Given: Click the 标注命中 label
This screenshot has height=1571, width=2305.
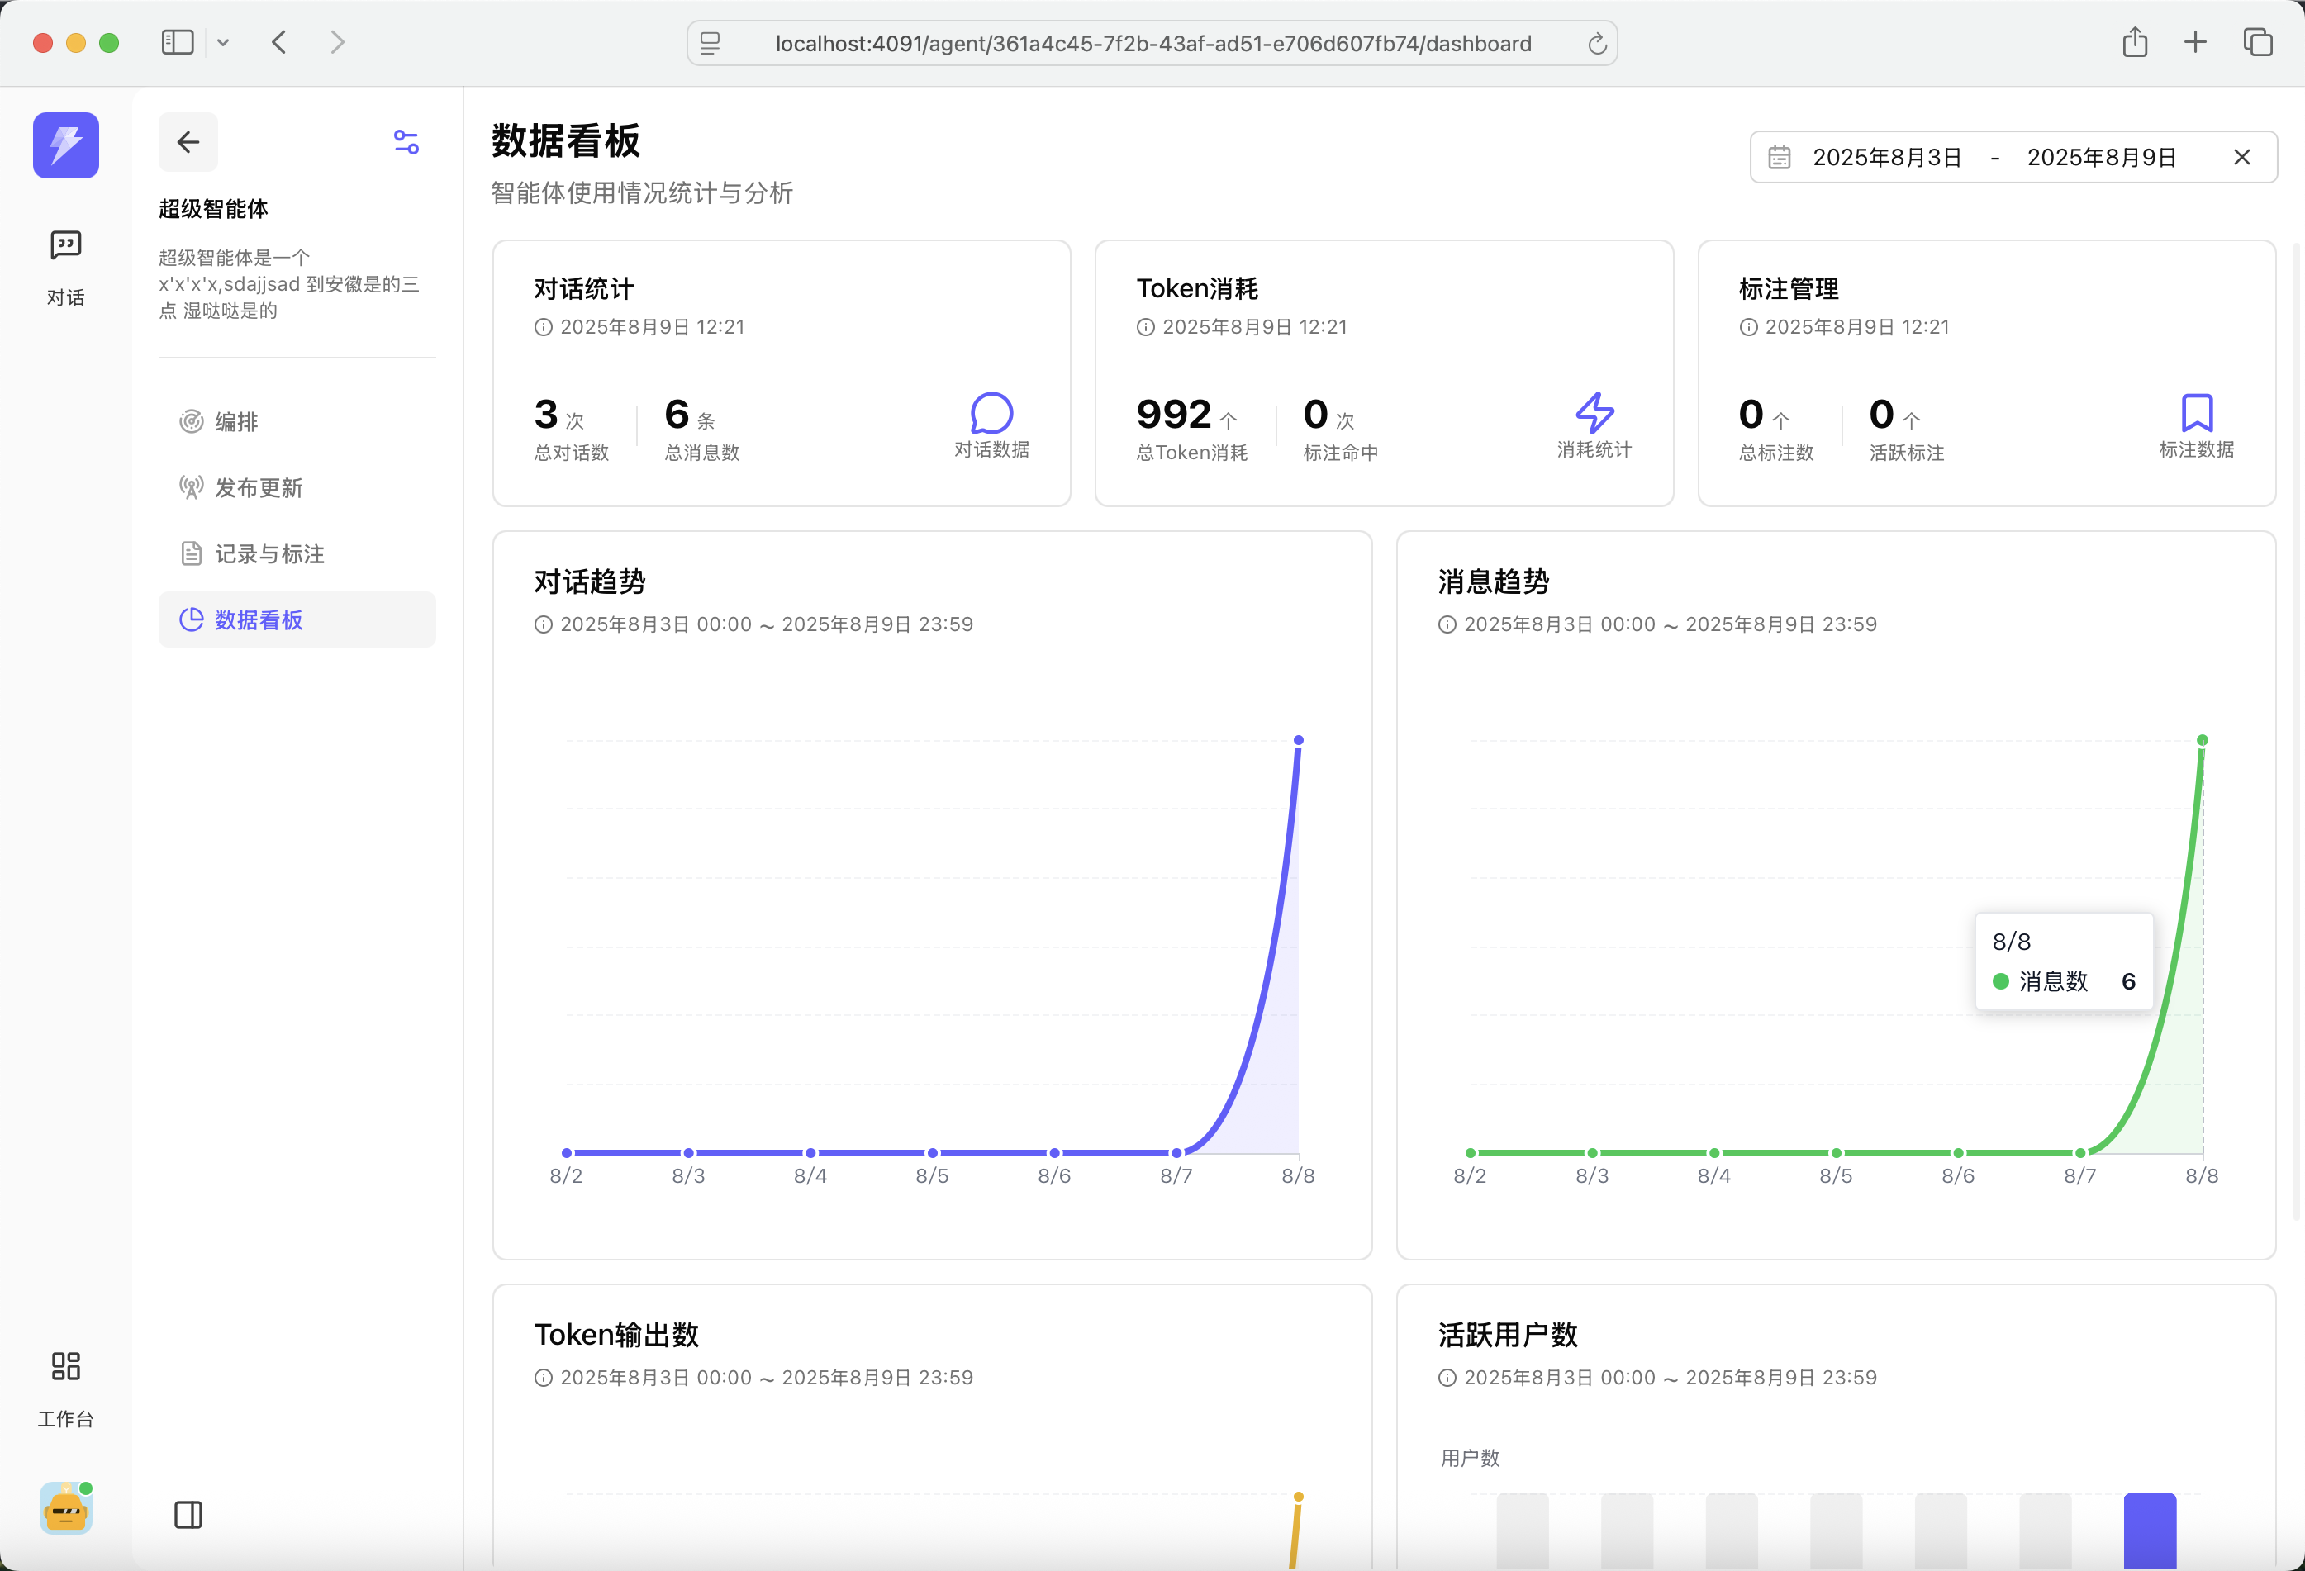Looking at the screenshot, I should pyautogui.click(x=1340, y=453).
